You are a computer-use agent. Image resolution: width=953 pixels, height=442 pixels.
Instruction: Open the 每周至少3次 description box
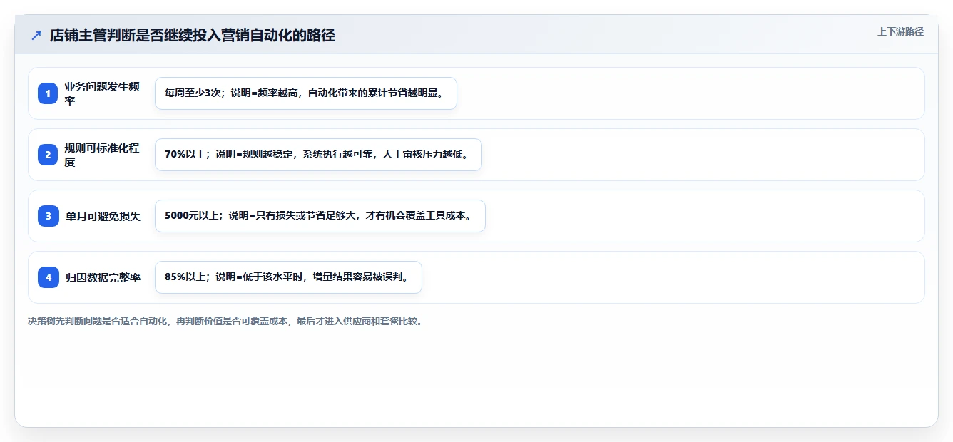click(x=306, y=93)
